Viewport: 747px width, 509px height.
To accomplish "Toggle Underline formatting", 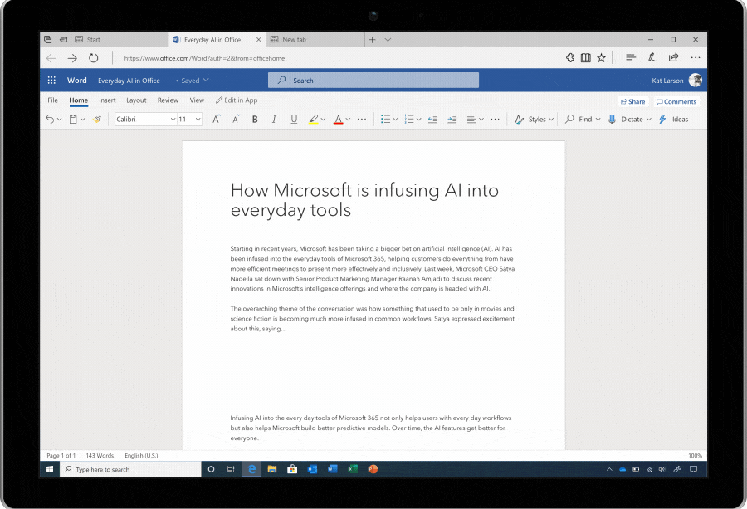I will 294,119.
